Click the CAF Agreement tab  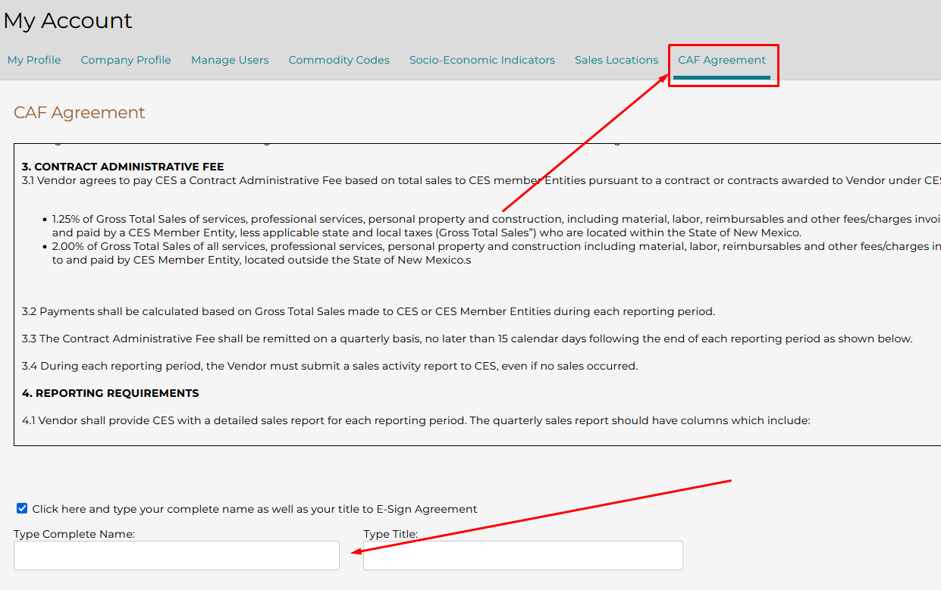pos(722,60)
